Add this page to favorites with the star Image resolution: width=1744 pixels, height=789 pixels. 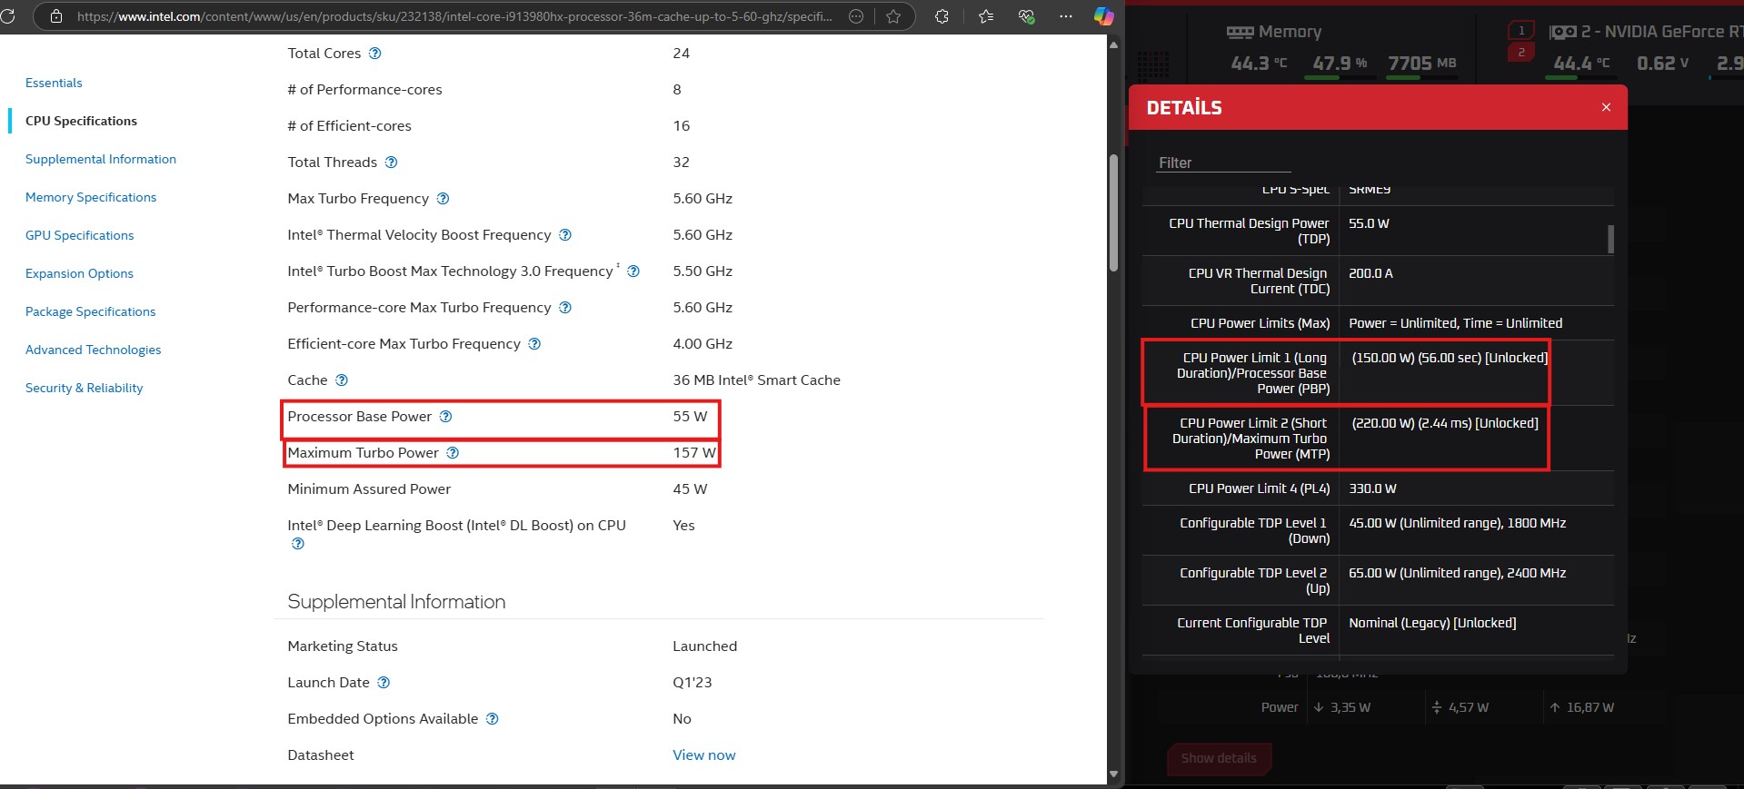point(893,16)
